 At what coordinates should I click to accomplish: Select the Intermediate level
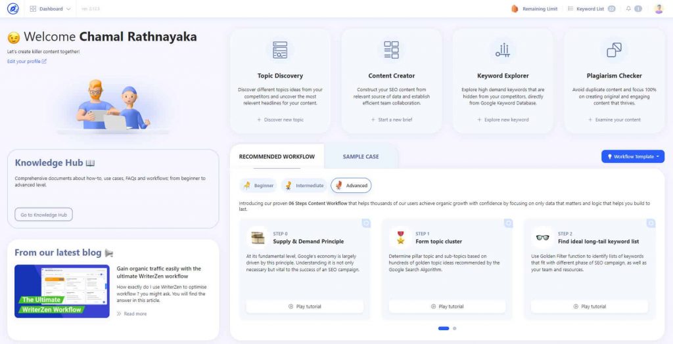click(304, 185)
